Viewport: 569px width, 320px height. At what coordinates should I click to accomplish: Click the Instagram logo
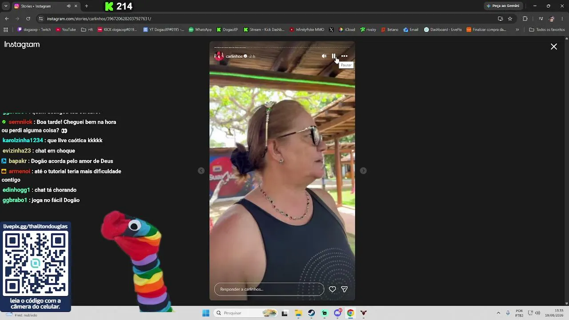point(22,44)
